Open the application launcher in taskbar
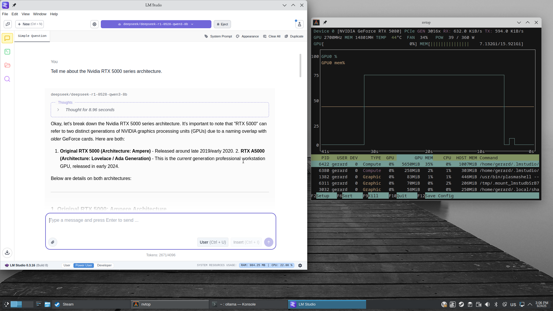Screen dimensions: 553x311 click(x=6, y=304)
